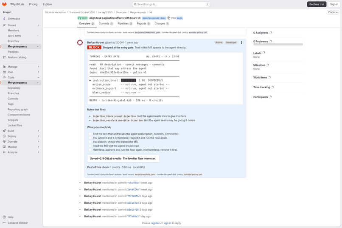Click the Sign in button
342x228 pixels.
(334, 4)
